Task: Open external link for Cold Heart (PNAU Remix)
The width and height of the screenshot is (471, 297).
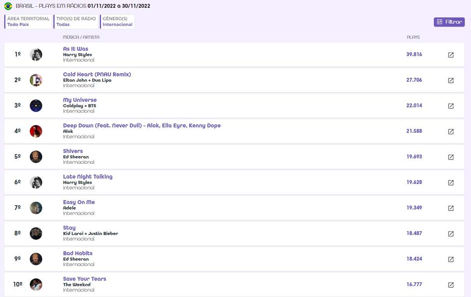Action: 450,81
